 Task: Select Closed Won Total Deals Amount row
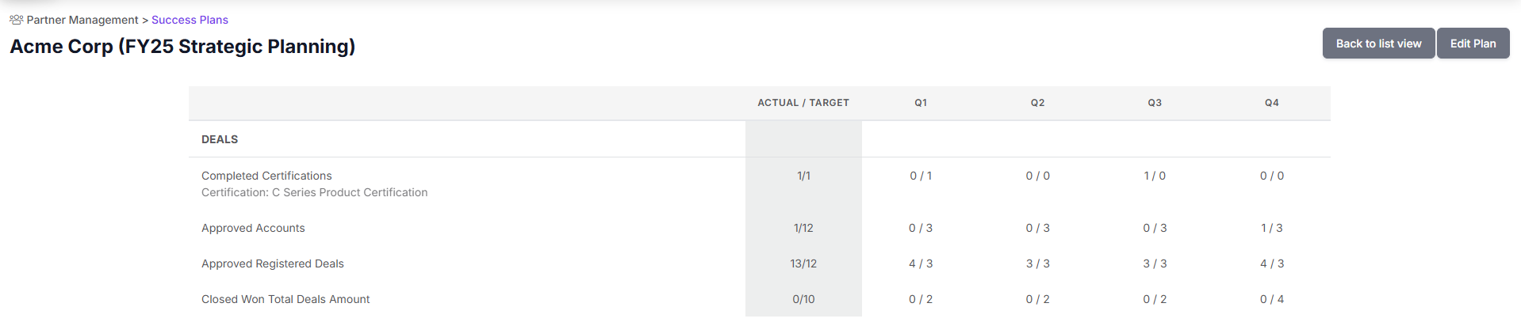(x=760, y=299)
